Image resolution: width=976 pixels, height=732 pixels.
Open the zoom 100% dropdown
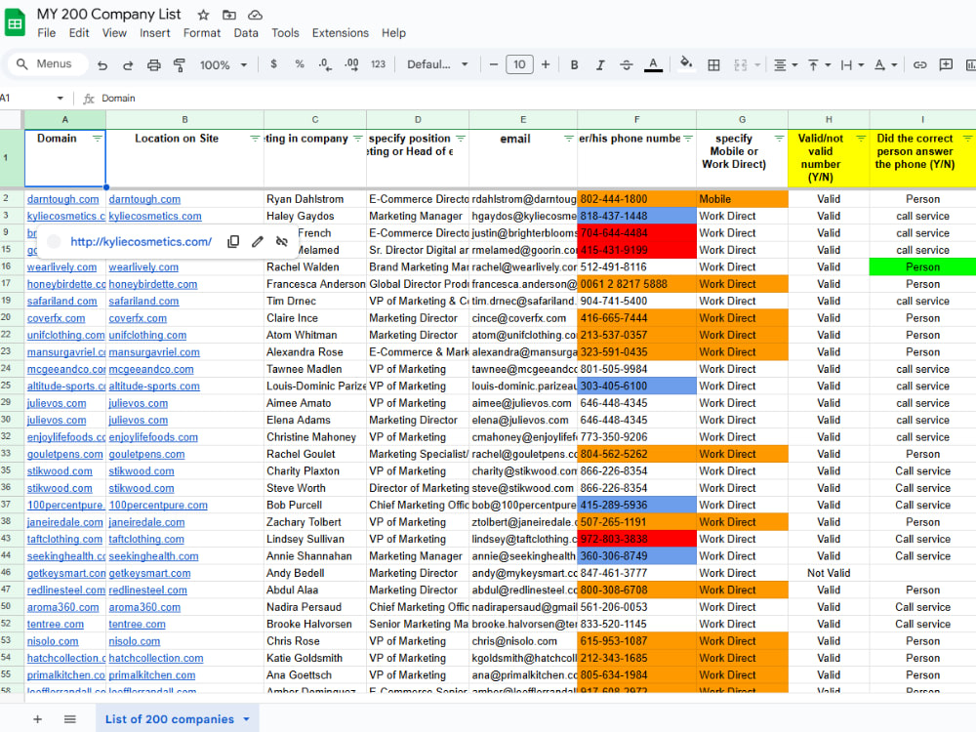click(x=224, y=64)
